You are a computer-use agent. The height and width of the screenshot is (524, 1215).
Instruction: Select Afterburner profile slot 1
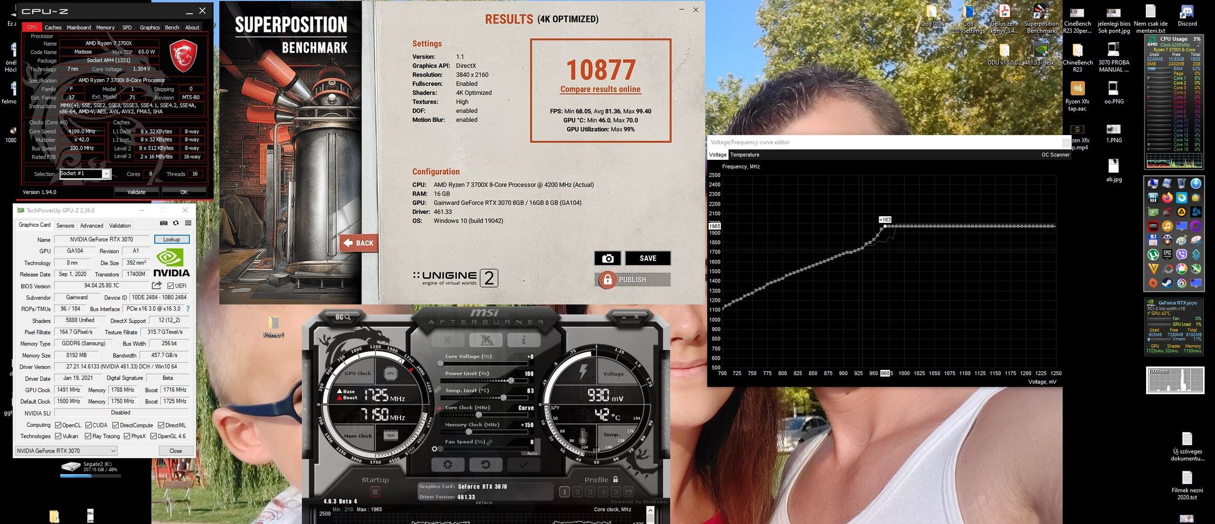(x=564, y=492)
